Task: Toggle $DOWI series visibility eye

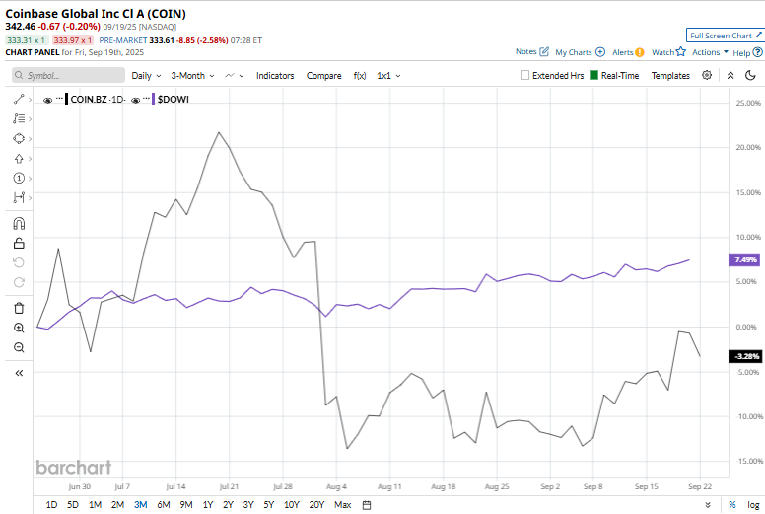Action: [136, 100]
